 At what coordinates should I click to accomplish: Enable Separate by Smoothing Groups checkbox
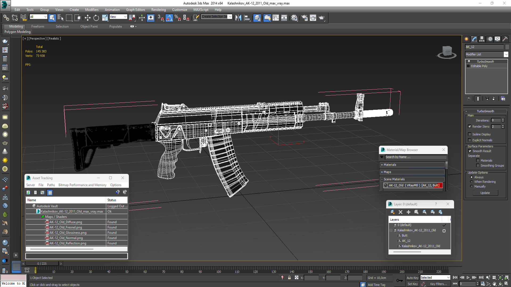pyautogui.click(x=478, y=166)
